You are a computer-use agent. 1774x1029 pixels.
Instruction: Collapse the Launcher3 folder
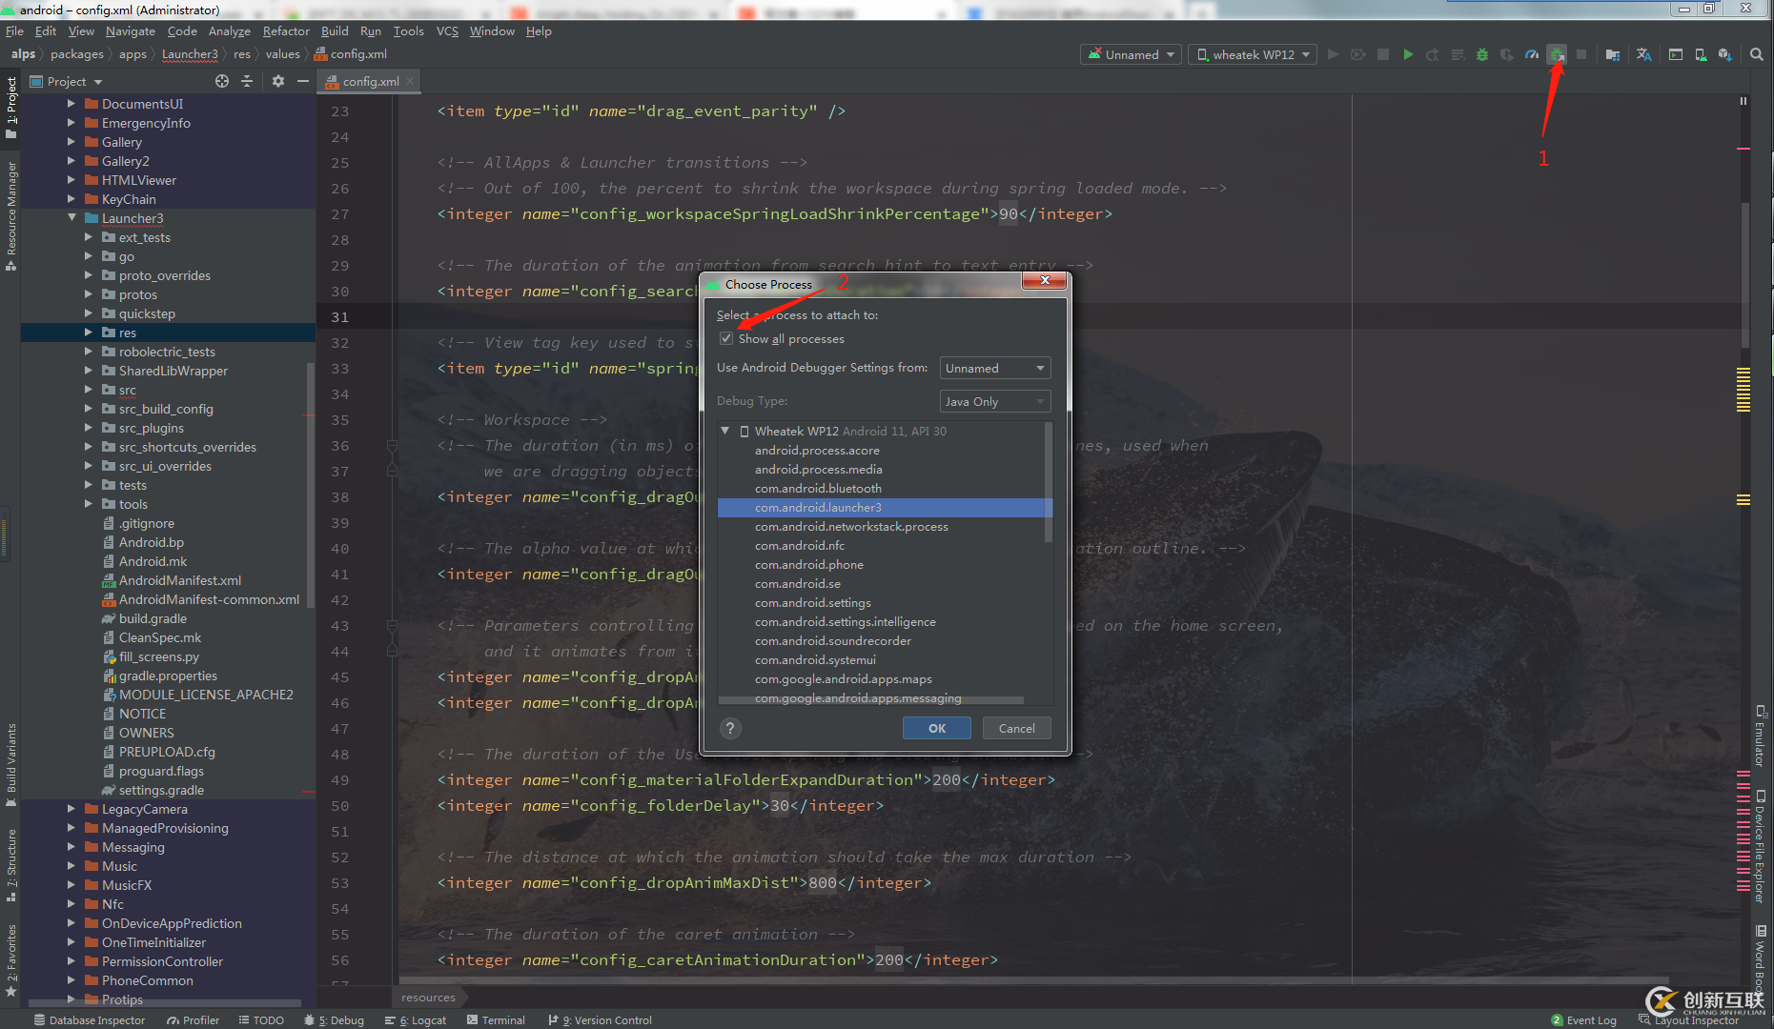pyautogui.click(x=71, y=218)
